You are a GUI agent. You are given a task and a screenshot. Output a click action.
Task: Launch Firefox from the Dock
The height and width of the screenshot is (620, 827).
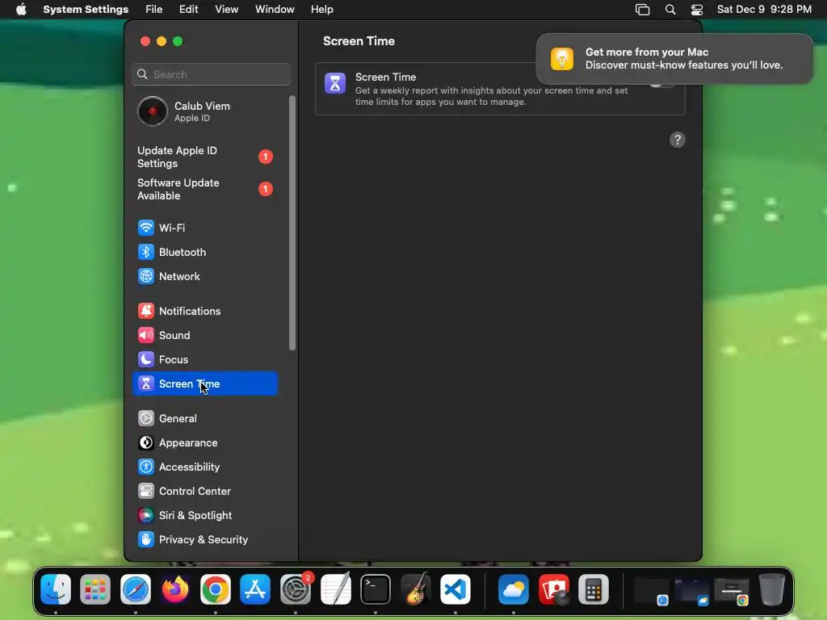point(175,589)
